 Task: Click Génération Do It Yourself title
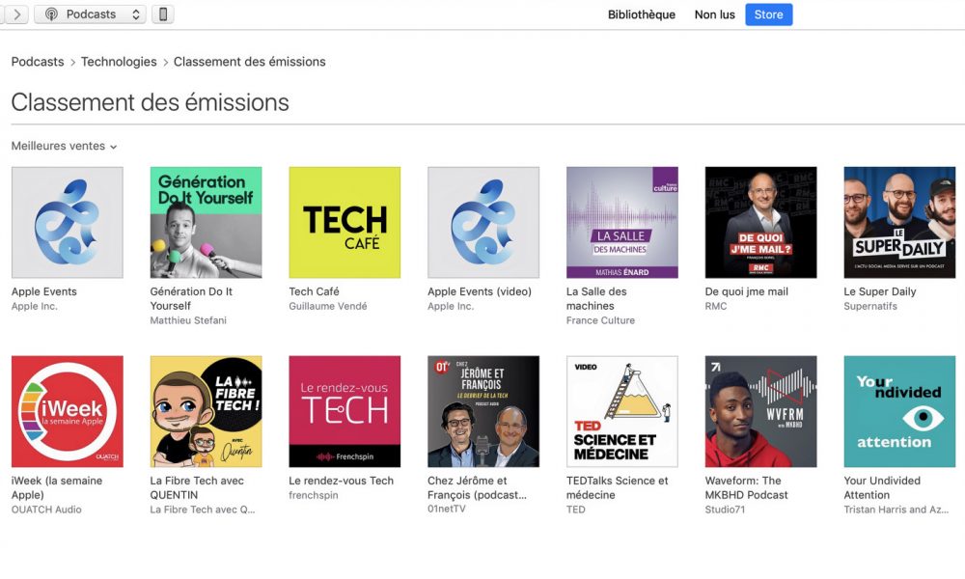[x=191, y=298]
